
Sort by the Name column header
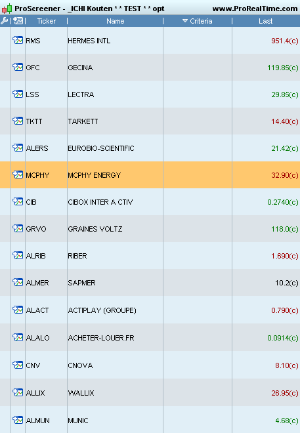tap(115, 21)
